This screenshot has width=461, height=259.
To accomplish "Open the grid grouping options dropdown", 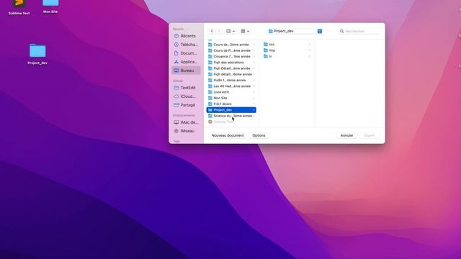I will [245, 31].
